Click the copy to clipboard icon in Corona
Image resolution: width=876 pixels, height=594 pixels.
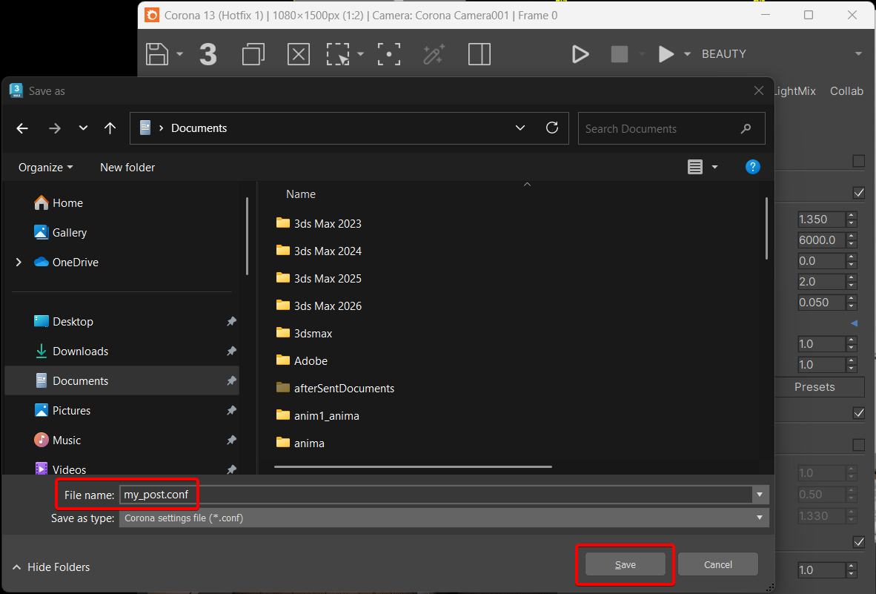tap(253, 54)
